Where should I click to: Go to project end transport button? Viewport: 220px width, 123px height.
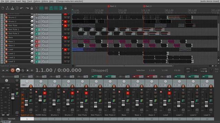pyautogui.click(x=7, y=70)
